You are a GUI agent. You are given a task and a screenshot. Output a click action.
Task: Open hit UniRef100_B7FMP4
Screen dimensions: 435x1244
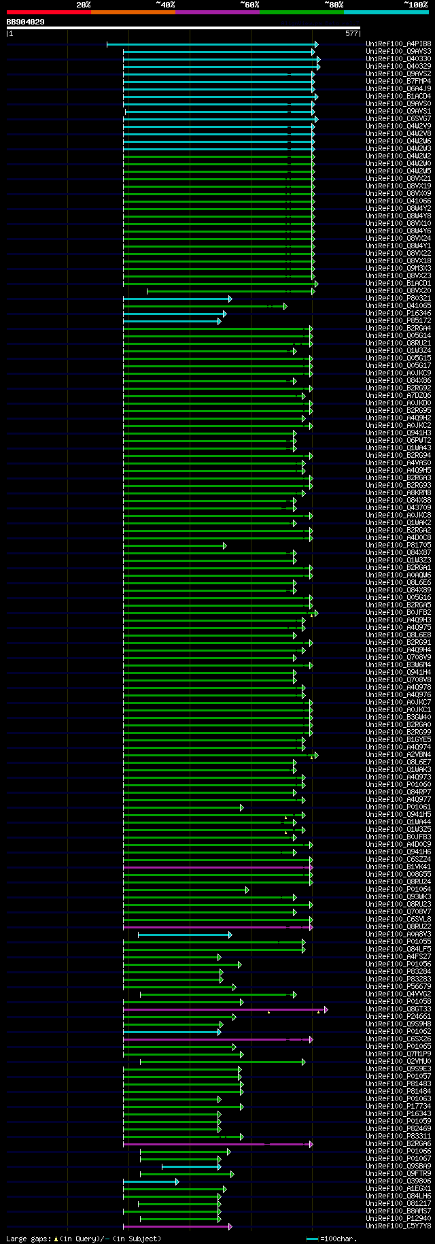coord(398,82)
